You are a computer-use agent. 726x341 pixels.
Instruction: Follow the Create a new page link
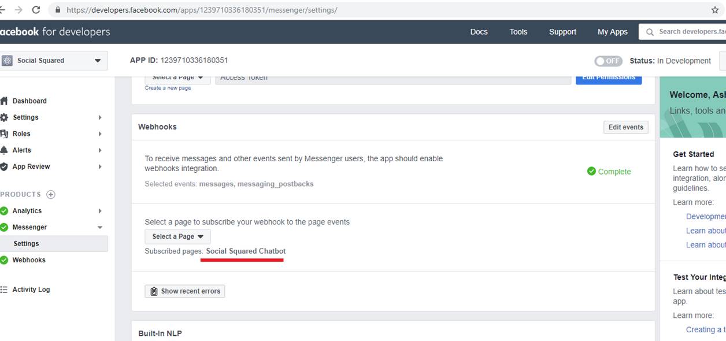[x=168, y=88]
